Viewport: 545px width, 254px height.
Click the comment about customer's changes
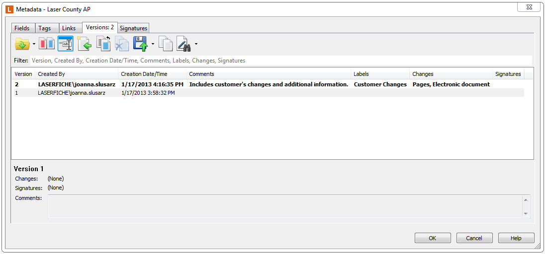269,84
